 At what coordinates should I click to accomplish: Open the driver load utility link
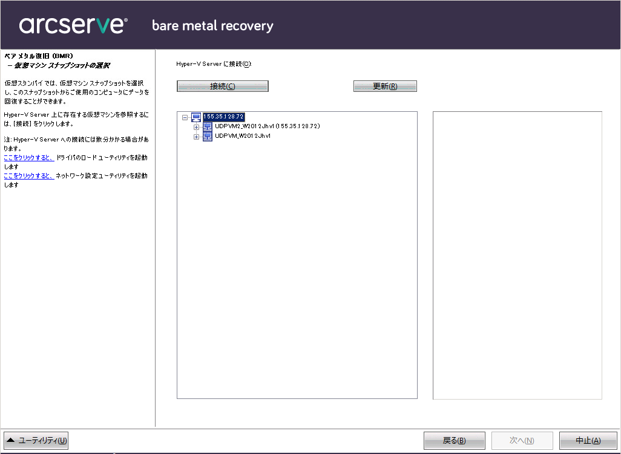[29, 157]
